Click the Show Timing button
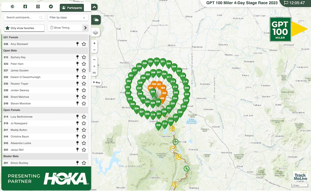This screenshot has height=191, width=311. pos(64,28)
